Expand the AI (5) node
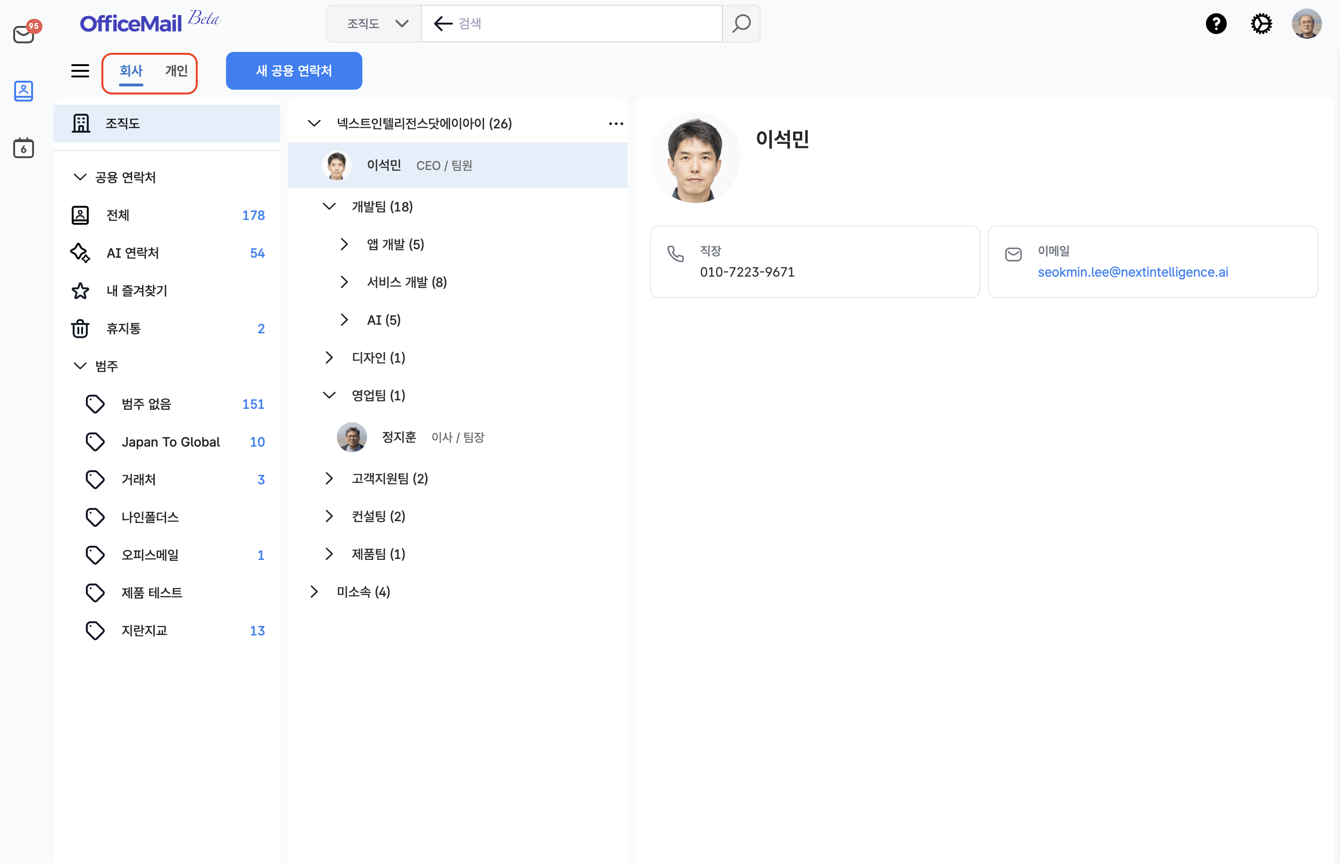1340x863 pixels. 344,320
